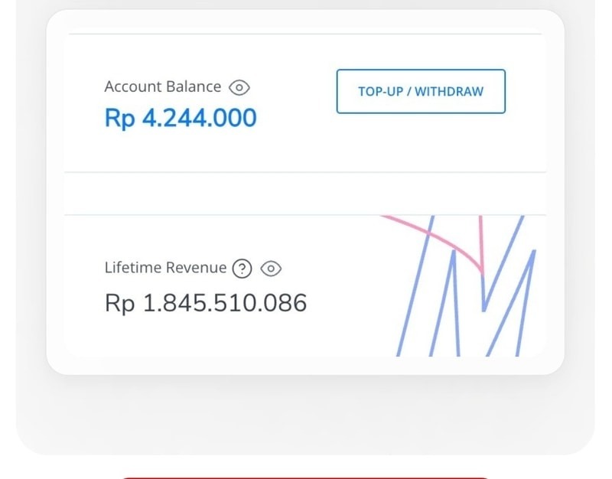The height and width of the screenshot is (479, 612).
Task: Click the blank strip between balance and revenue
Action: click(306, 194)
